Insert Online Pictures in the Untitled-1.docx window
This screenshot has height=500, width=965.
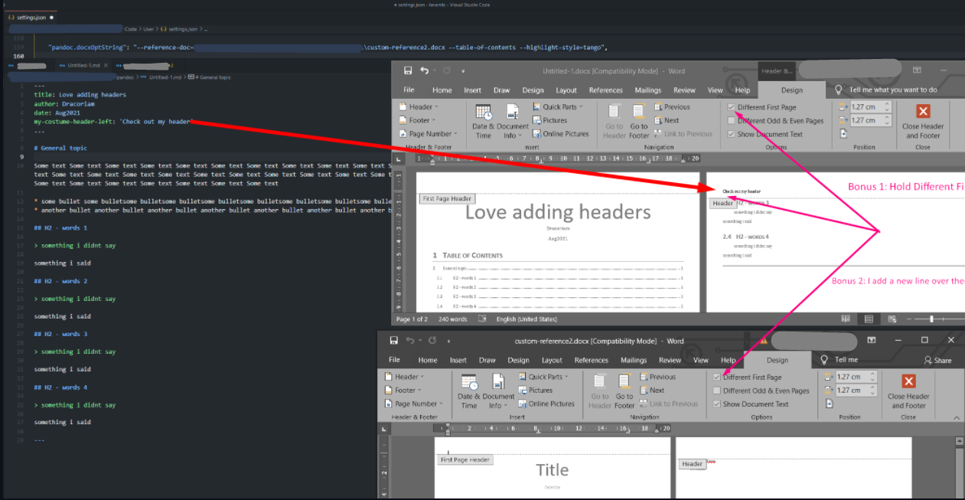tap(560, 133)
